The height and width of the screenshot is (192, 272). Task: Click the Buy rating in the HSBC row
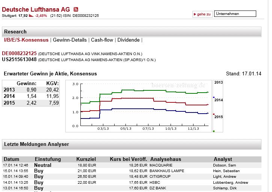tap(39, 182)
